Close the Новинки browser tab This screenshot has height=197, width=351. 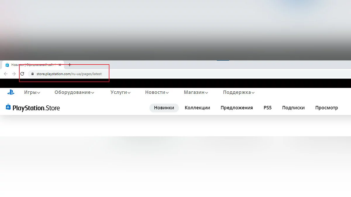click(x=60, y=65)
